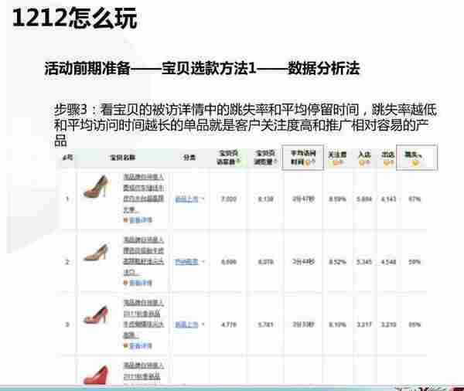This screenshot has height=391, width=464.
Task: Expand the category dropdown arrow in row 2
Action: [203, 262]
